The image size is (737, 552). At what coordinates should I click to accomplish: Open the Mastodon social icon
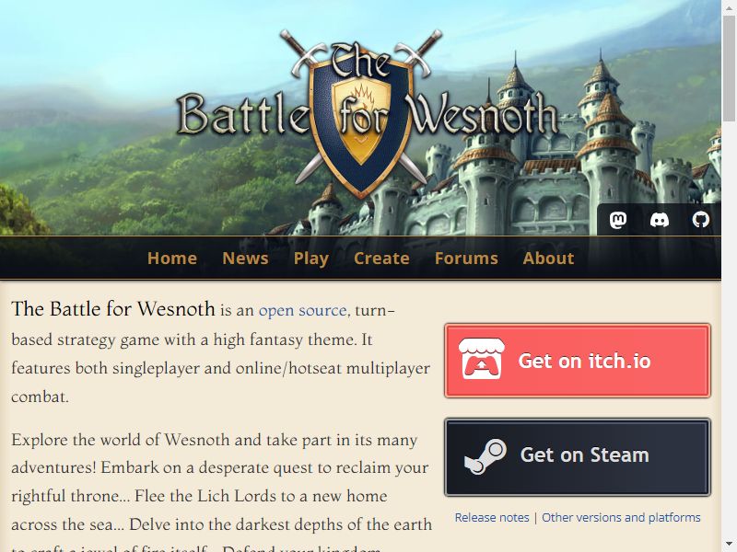tap(617, 220)
